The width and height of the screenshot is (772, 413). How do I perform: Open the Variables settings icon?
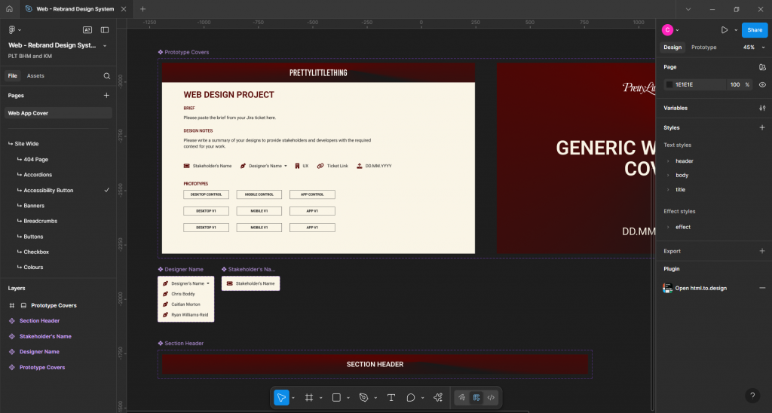coord(762,108)
